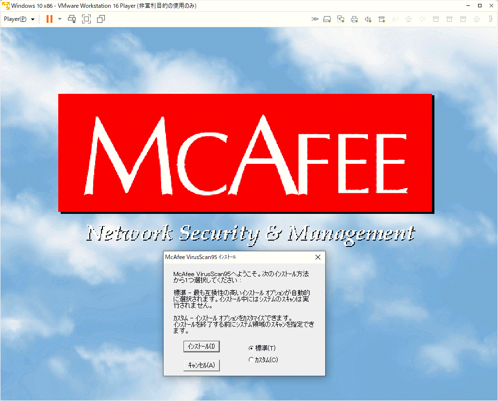Viewport: 498px width, 401px height.
Task: Pause the virtual machine with orange button
Action: pos(49,19)
